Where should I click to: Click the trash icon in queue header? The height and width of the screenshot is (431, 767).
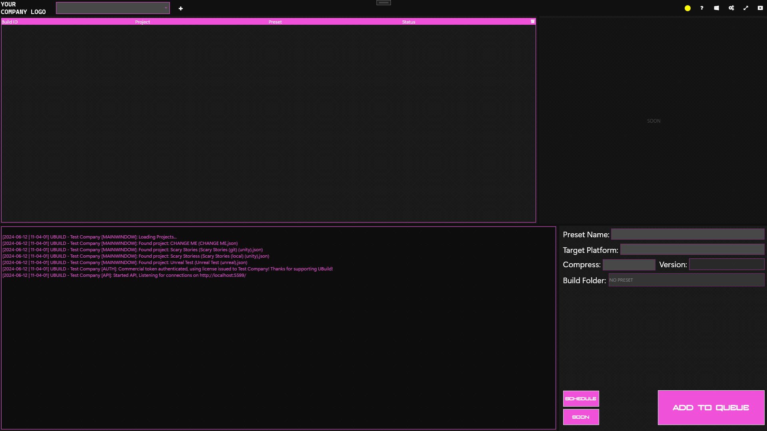tap(532, 22)
